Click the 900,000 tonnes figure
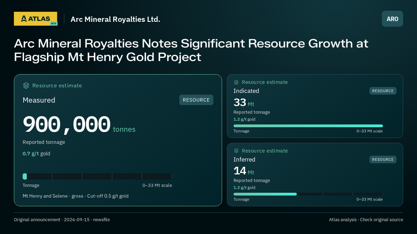Screen dimensions: 417x234 tap(79, 125)
